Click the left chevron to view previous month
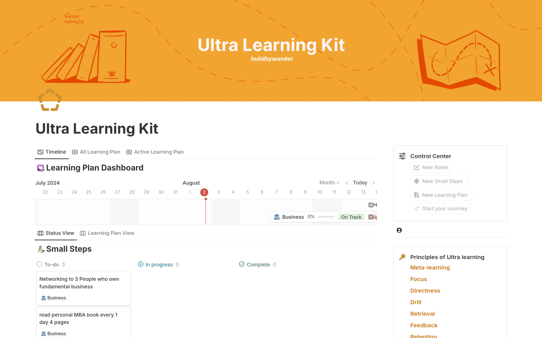Screen dimensions: 542x338 tap(347, 183)
